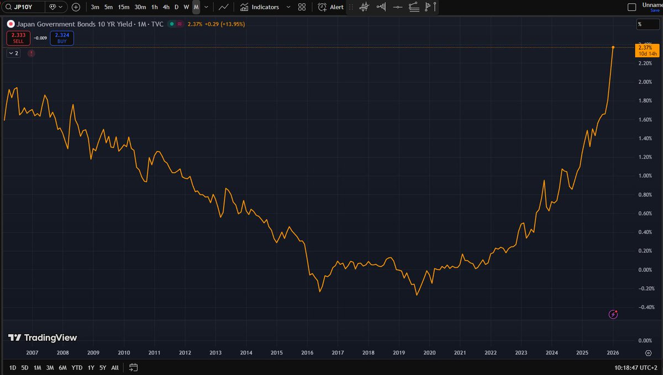Select the D daily interval
This screenshot has width=663, height=375.
176,7
